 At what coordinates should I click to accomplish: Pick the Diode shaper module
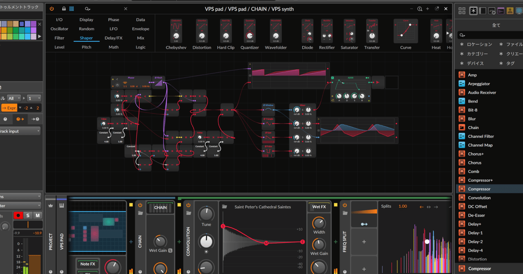[x=307, y=34]
